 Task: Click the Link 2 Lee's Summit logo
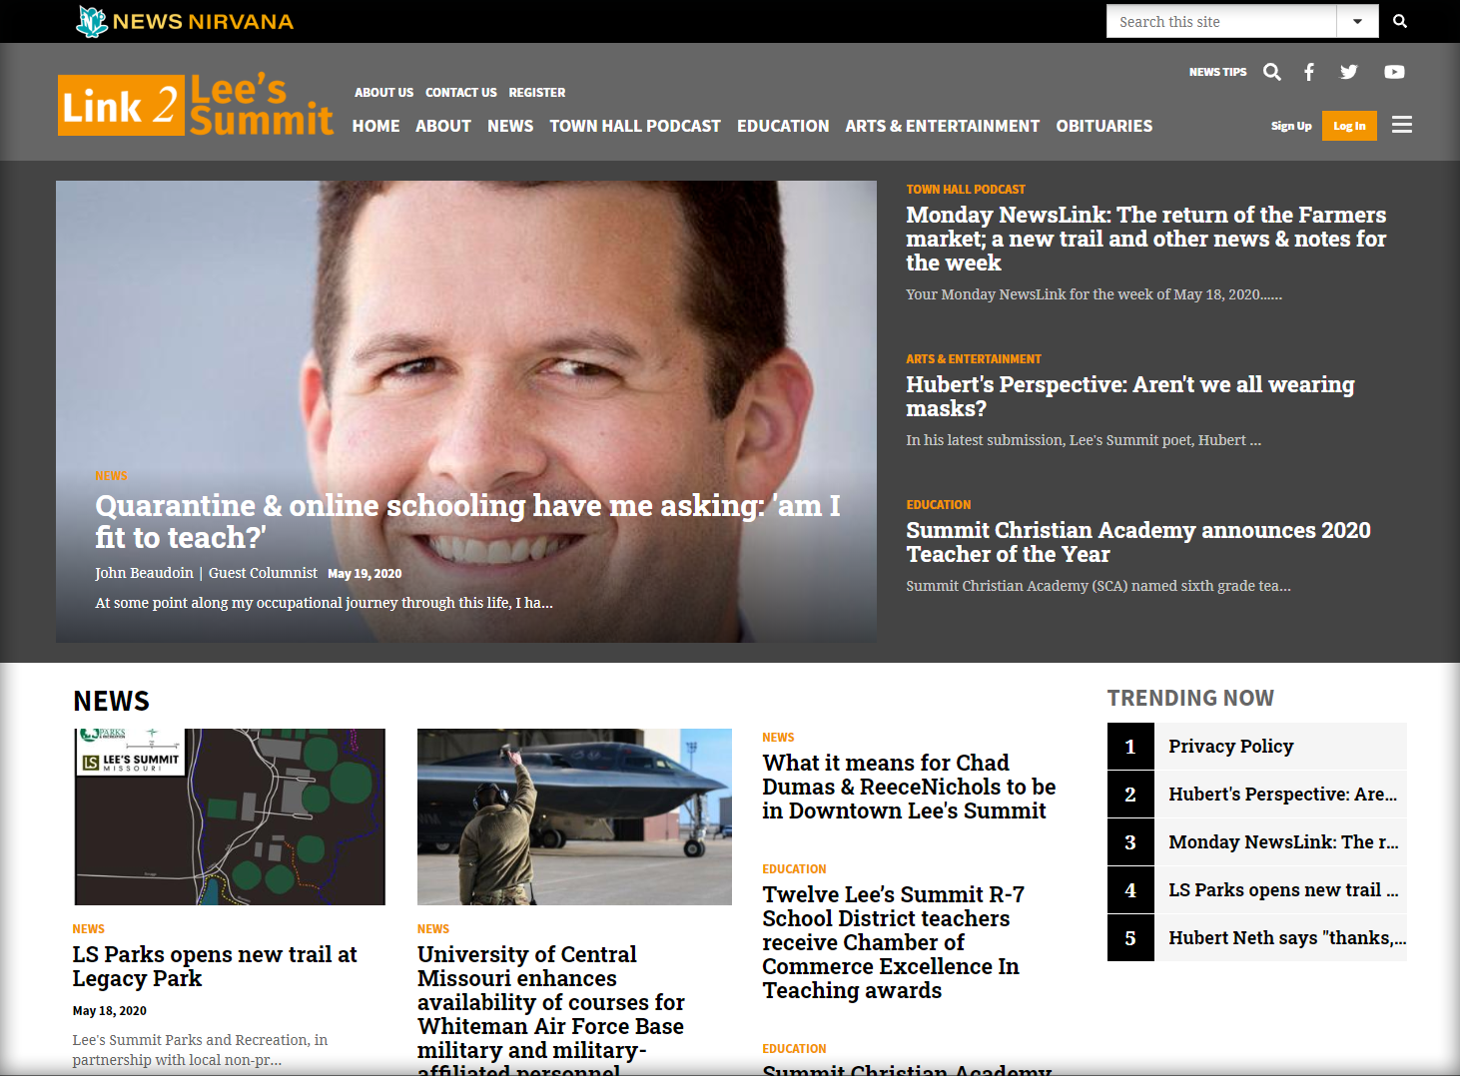point(196,105)
